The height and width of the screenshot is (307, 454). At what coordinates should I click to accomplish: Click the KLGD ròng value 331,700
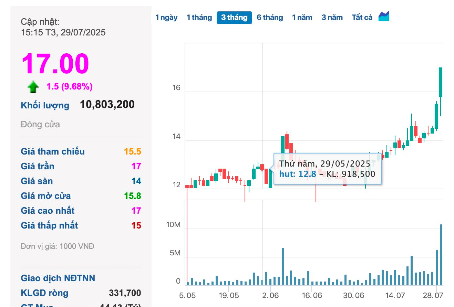[125, 293]
